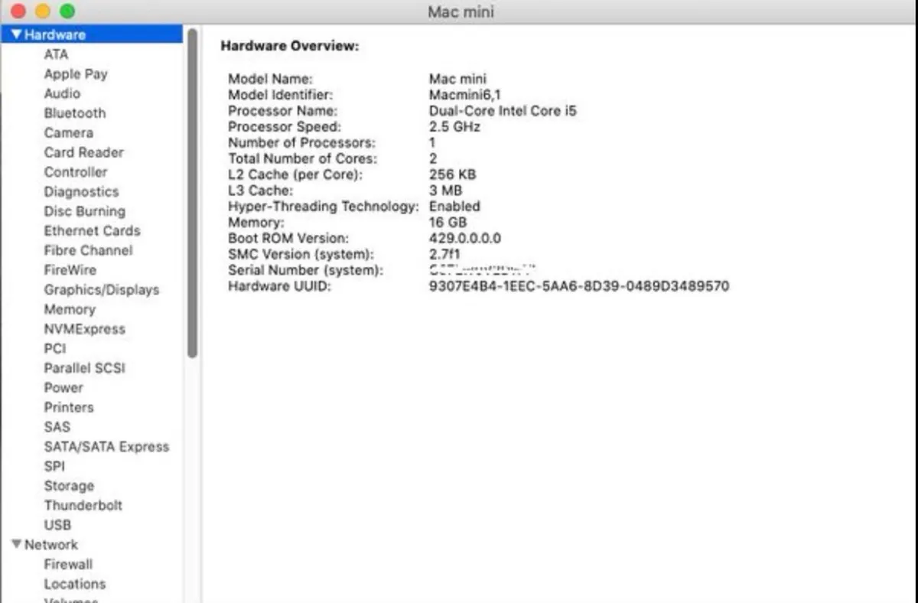The image size is (918, 603).
Task: Zoom the window with green button
Action: (x=67, y=11)
